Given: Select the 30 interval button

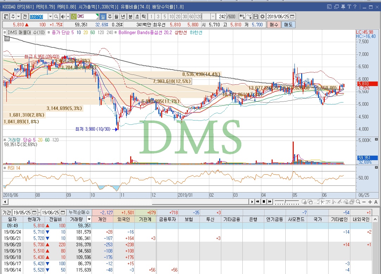Looking at the screenshot, I should click(185, 17).
